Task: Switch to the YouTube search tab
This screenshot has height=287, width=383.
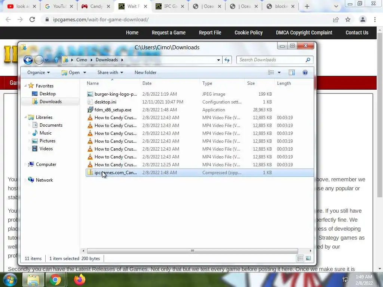Action: click(x=59, y=6)
